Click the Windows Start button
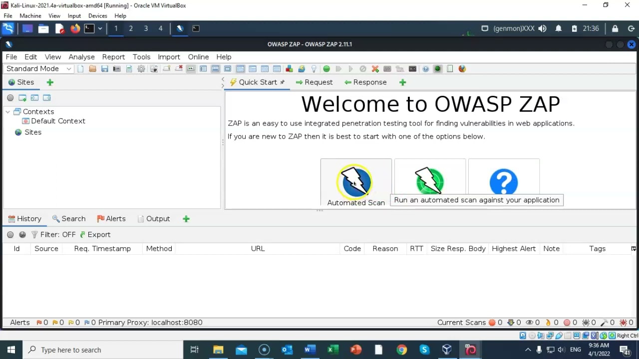 click(11, 350)
